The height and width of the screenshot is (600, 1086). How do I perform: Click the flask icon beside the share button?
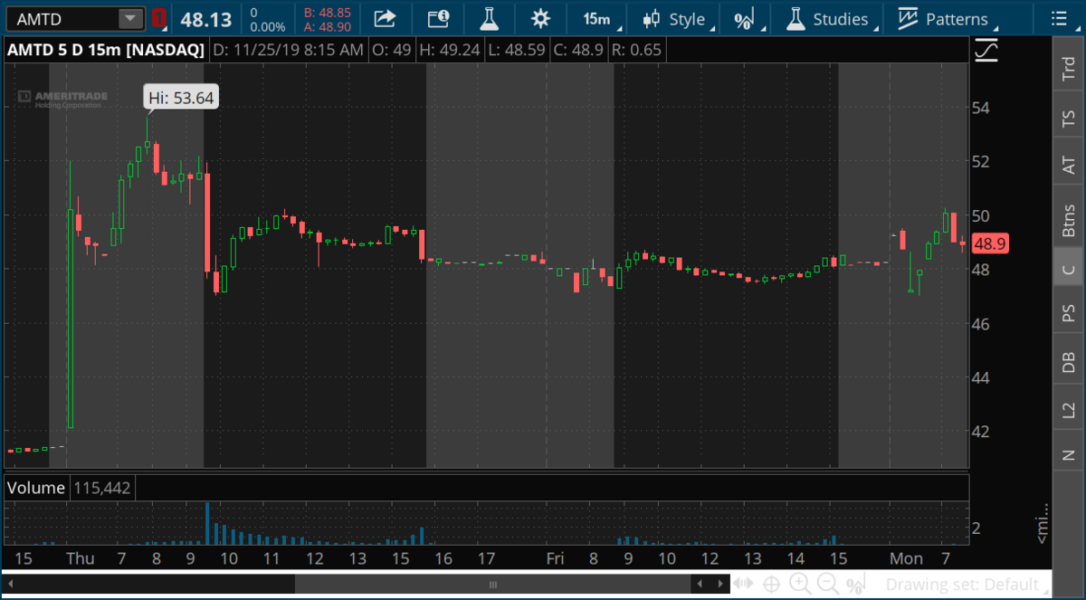(490, 18)
